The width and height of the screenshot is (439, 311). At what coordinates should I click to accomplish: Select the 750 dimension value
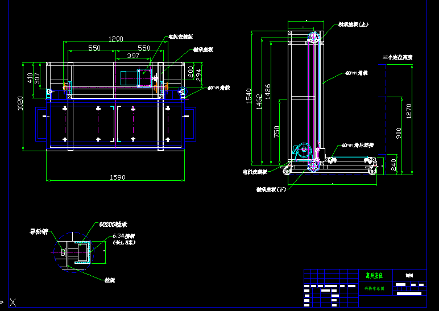[276, 131]
